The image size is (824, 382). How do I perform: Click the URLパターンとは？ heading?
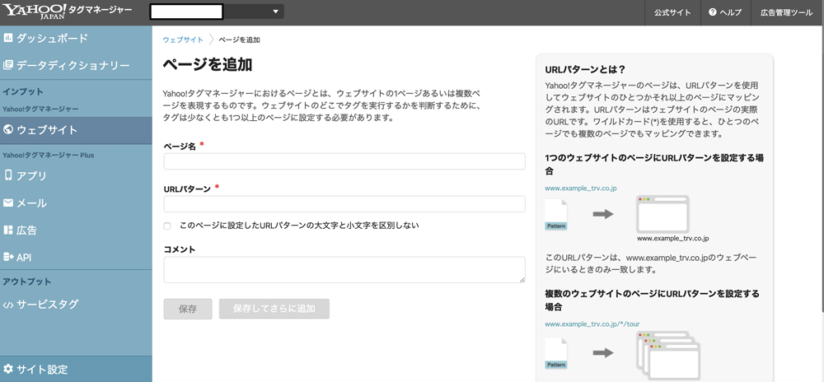[584, 69]
